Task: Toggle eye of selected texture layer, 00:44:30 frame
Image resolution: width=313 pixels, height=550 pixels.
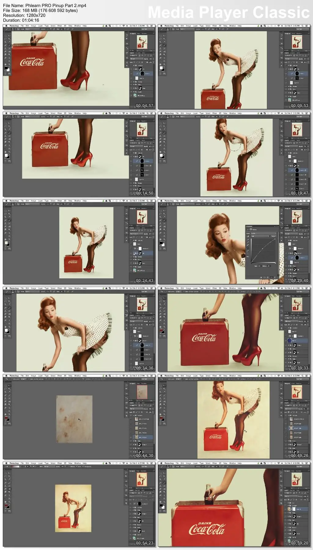Action: pyautogui.click(x=131, y=437)
